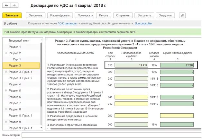Select Титульный лист in the section tree
The width and height of the screenshot is (202, 139).
pyautogui.click(x=19, y=41)
